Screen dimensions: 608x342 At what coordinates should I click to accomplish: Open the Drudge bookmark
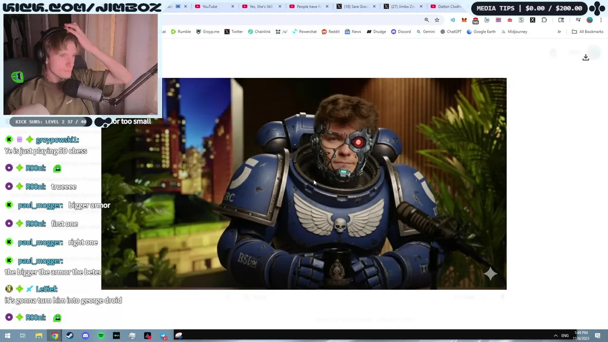376,32
